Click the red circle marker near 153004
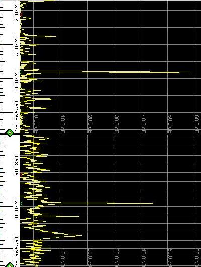The height and width of the screenshot is (267, 201). [21, 15]
